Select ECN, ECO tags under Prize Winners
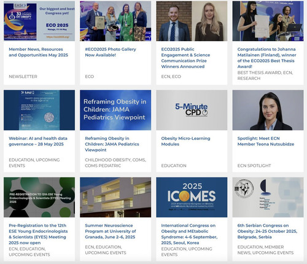Image resolution: width=307 pixels, height=264 pixels. click(171, 77)
